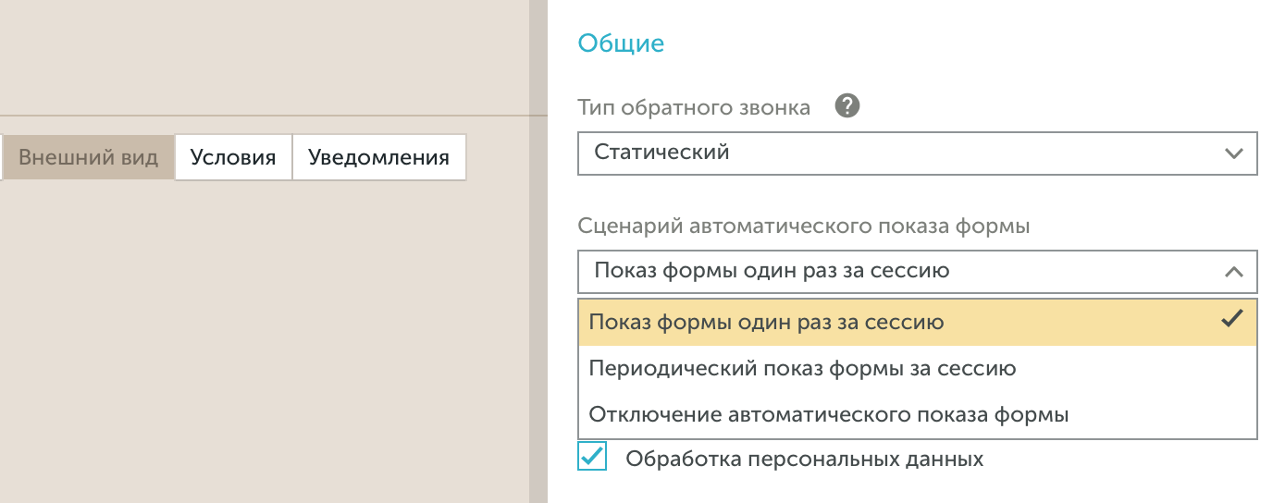Click the Сценарий автоматического показа формы label

tap(803, 226)
